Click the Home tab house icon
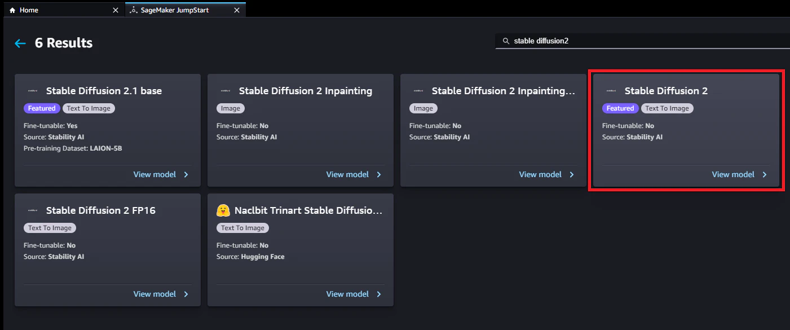This screenshot has height=330, width=790. 12,10
